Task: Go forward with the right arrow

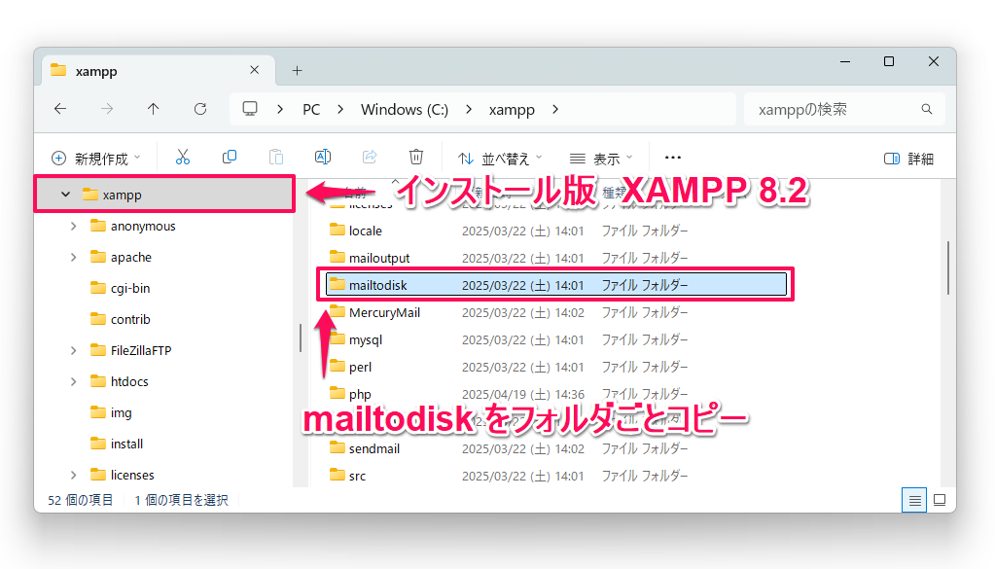Action: tap(107, 109)
